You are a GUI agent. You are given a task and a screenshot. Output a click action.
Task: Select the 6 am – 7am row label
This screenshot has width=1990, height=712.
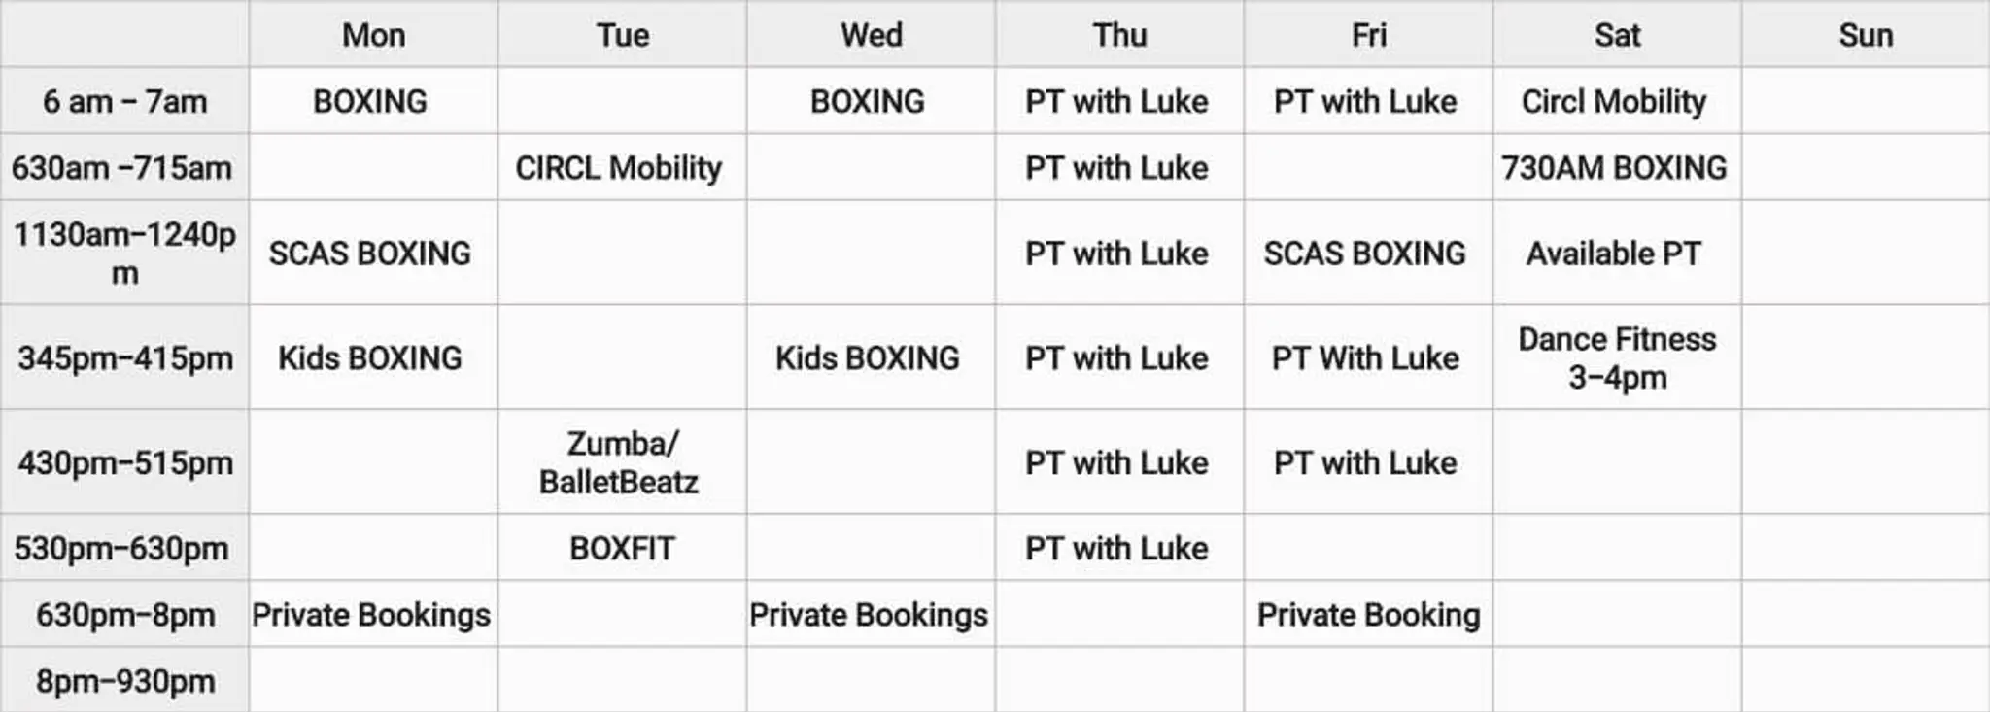pos(124,101)
